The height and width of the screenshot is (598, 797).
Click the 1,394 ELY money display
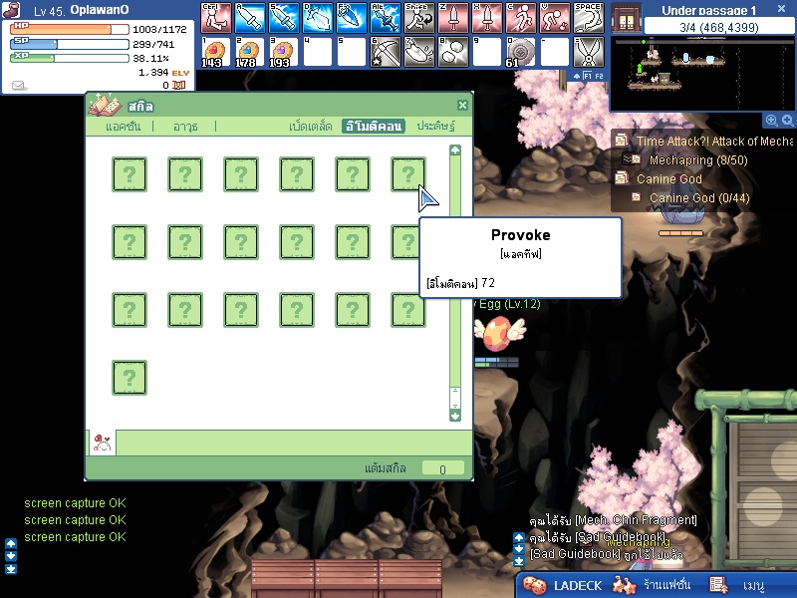163,72
